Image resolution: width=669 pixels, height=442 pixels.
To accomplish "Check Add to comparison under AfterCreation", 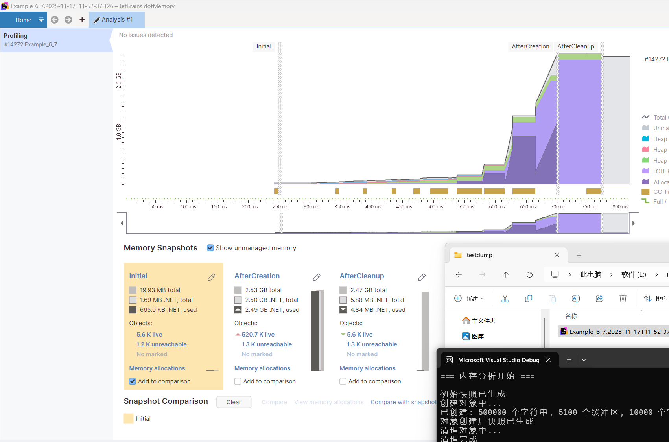I will coord(238,381).
